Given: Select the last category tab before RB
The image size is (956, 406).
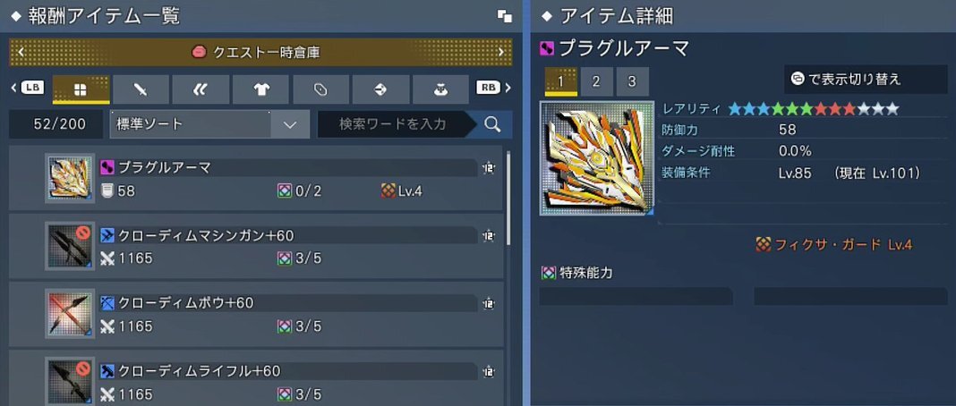Looking at the screenshot, I should (440, 89).
